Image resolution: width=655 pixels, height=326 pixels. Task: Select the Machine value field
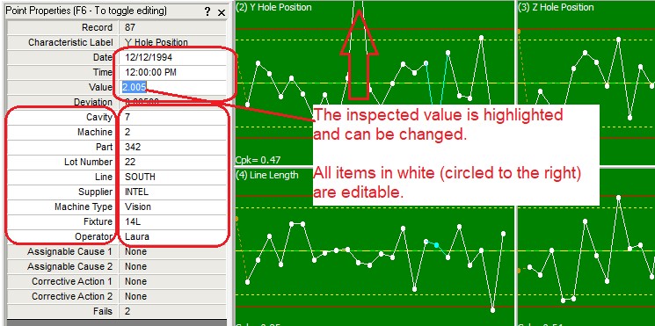coord(173,132)
